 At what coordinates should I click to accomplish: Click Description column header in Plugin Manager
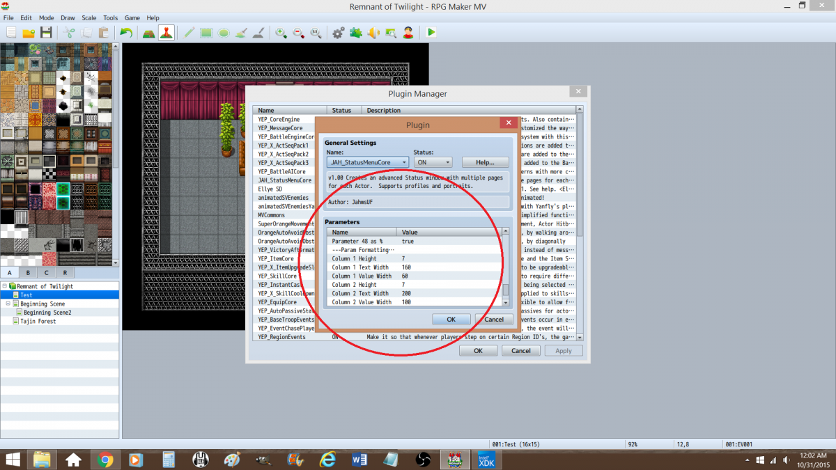coord(470,110)
